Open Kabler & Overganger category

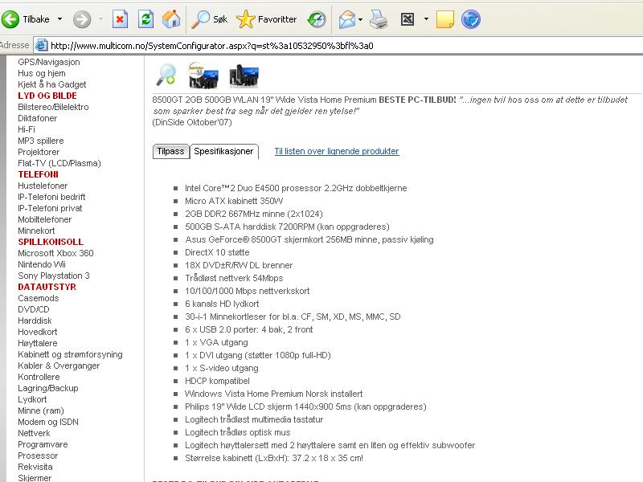click(59, 366)
